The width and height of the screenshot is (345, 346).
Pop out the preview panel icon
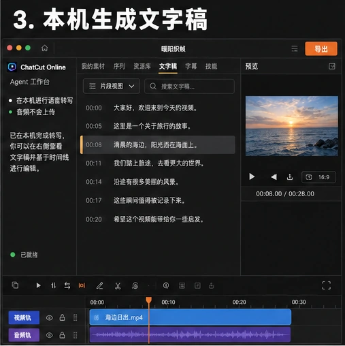[x=332, y=66]
